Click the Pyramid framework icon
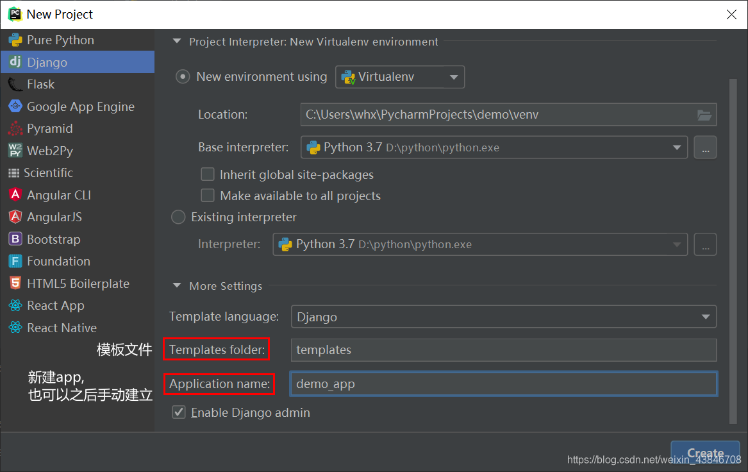This screenshot has width=748, height=472. pos(15,128)
